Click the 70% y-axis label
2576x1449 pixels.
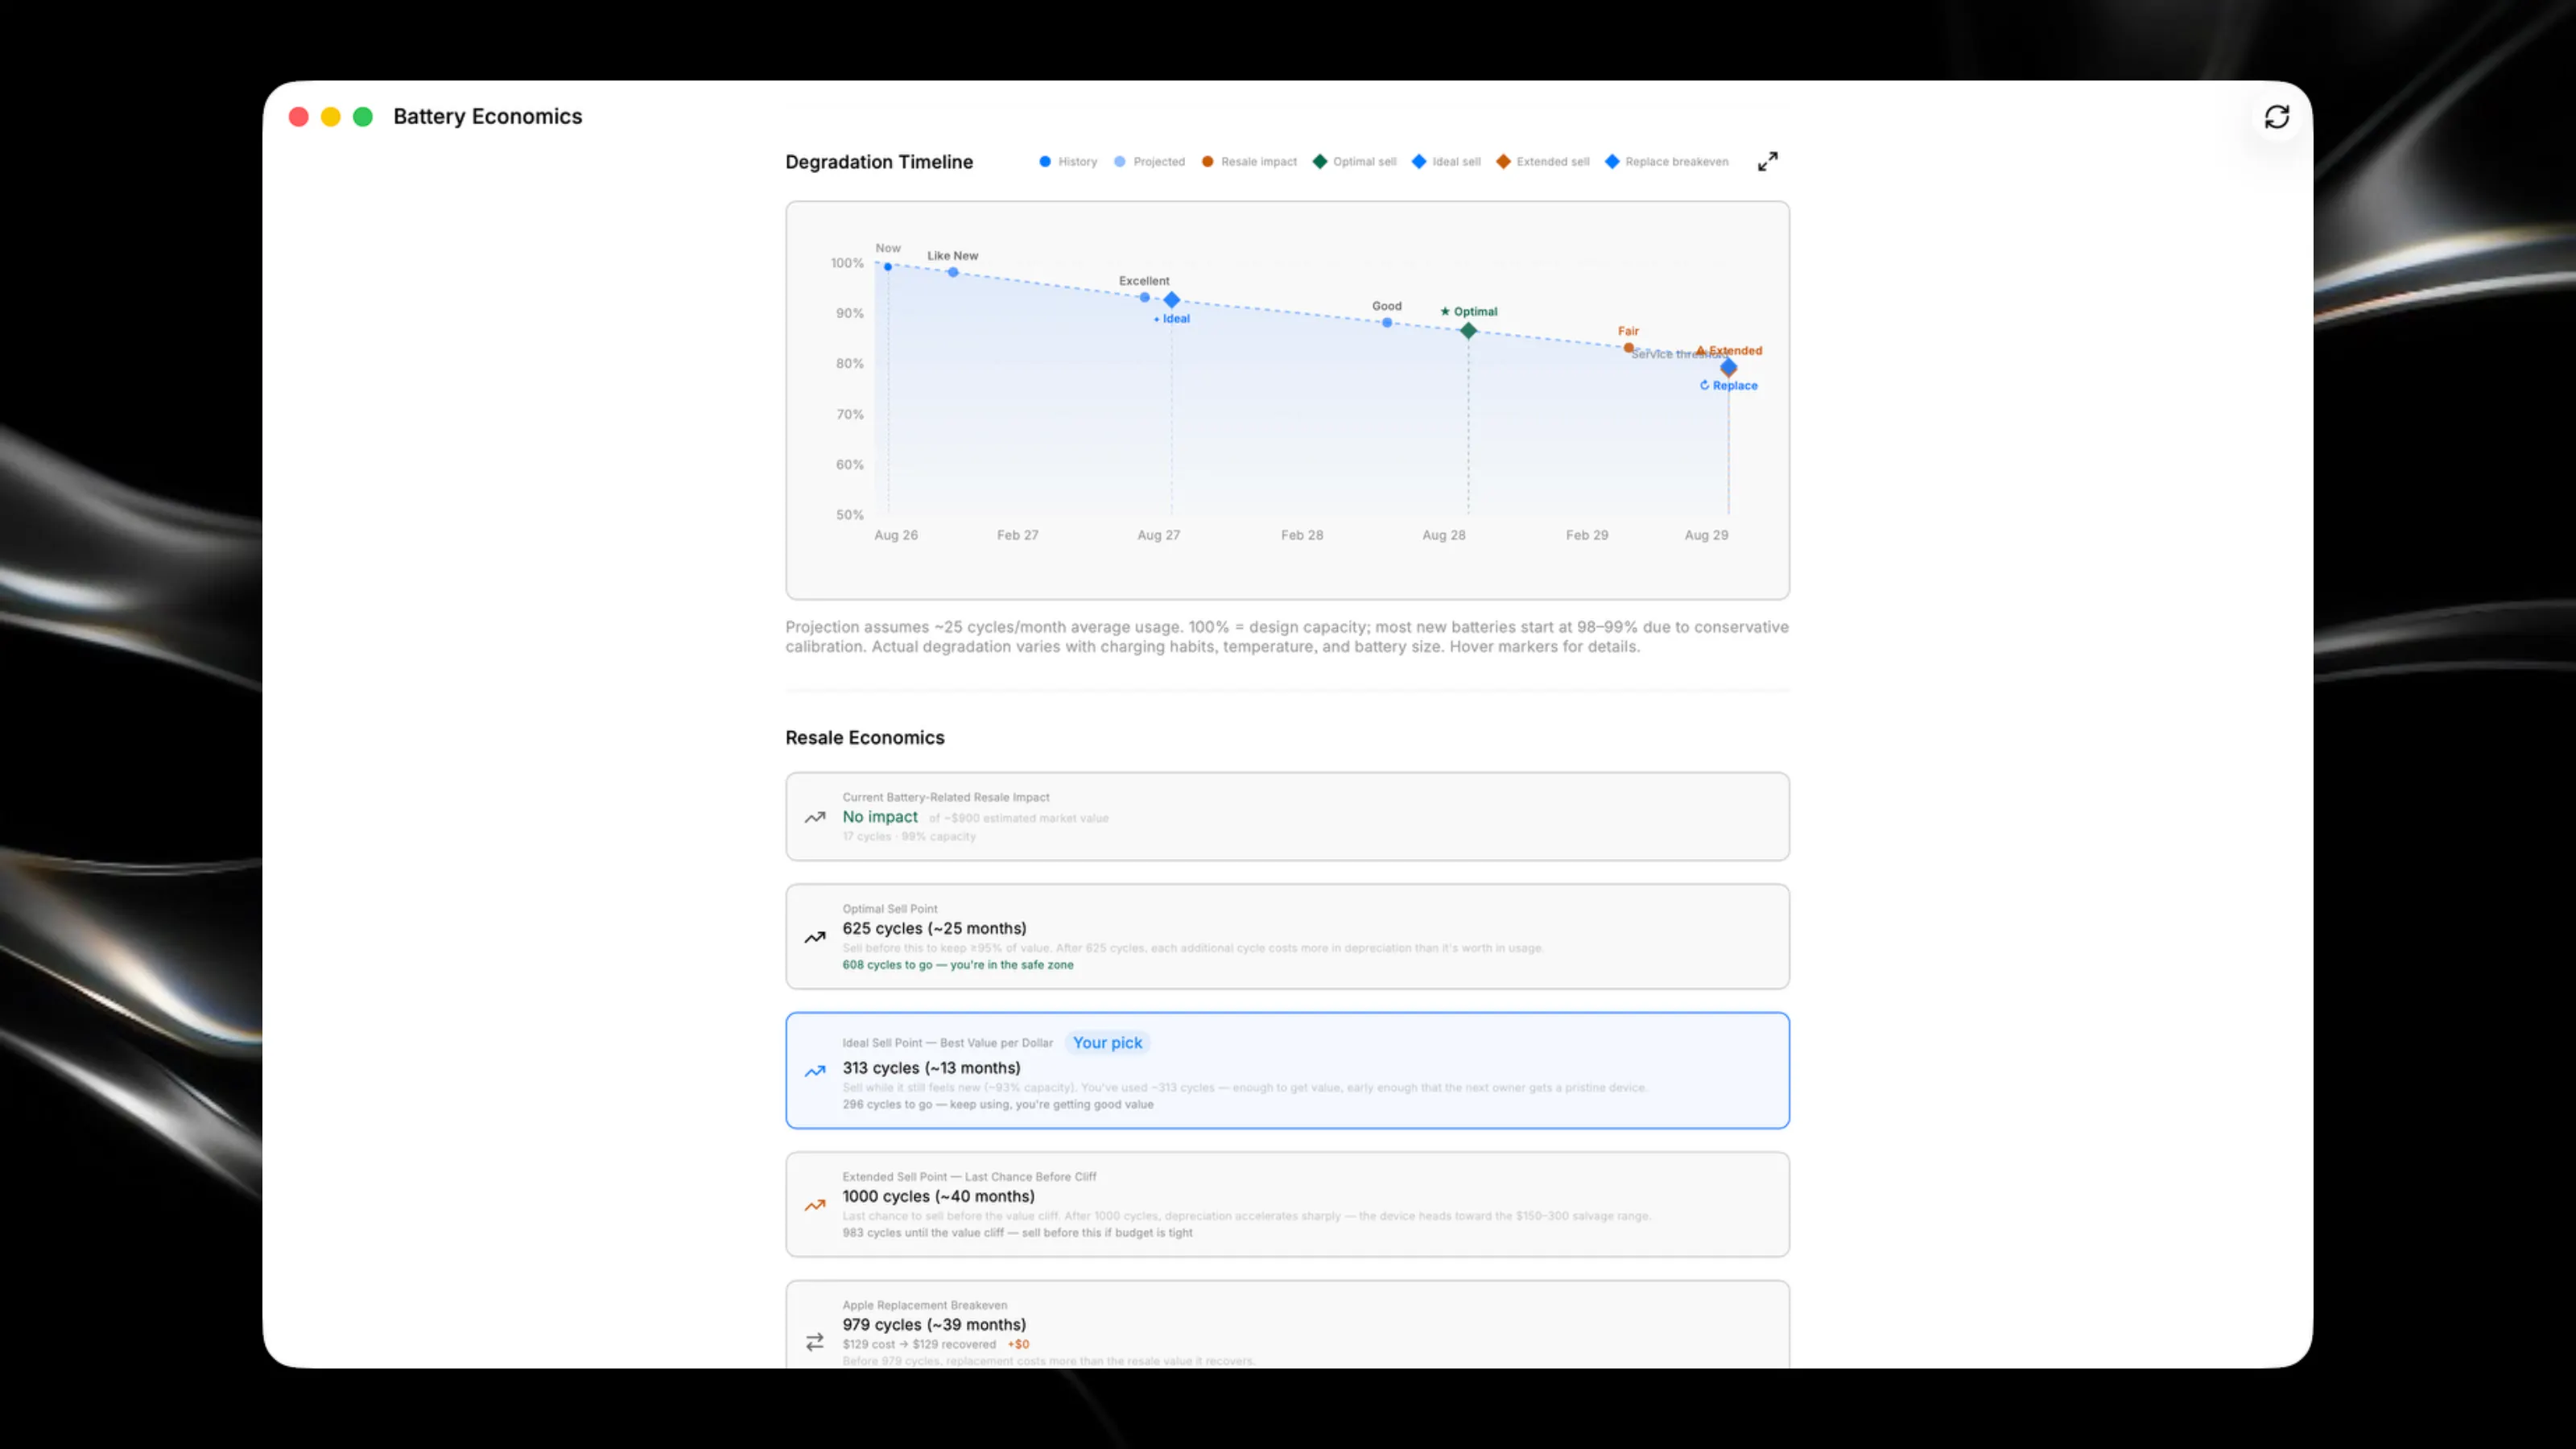pyautogui.click(x=850, y=414)
